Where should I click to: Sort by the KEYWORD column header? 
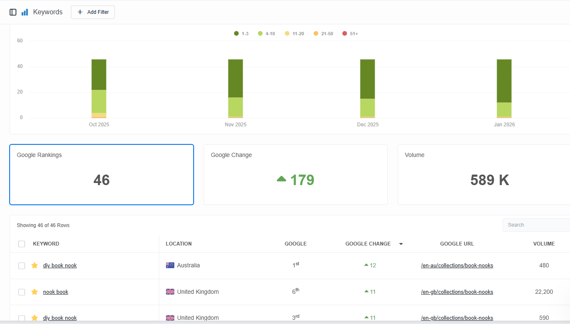point(46,244)
